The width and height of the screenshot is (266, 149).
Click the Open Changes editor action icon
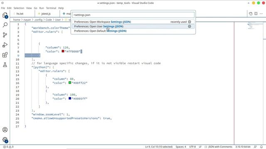(251, 14)
